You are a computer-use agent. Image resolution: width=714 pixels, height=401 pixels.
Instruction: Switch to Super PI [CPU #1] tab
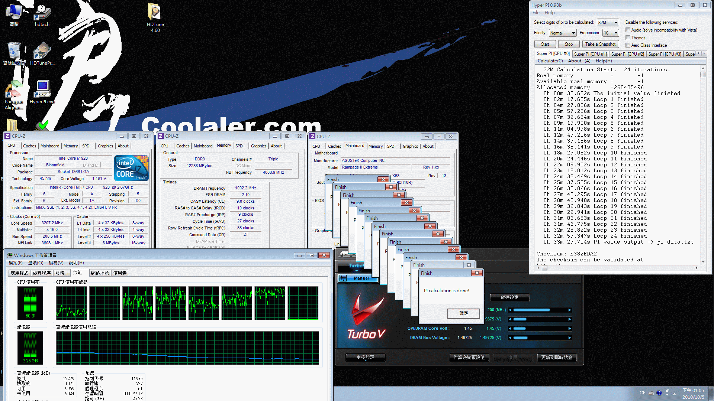coord(590,54)
